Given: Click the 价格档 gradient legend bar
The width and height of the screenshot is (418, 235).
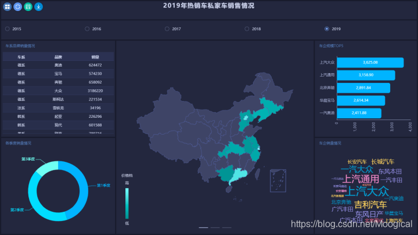Looking at the screenshot, I should (x=127, y=203).
